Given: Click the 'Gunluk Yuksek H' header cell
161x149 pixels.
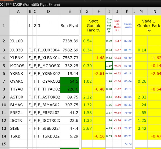Looking at the screenshot, I should click(109, 26).
